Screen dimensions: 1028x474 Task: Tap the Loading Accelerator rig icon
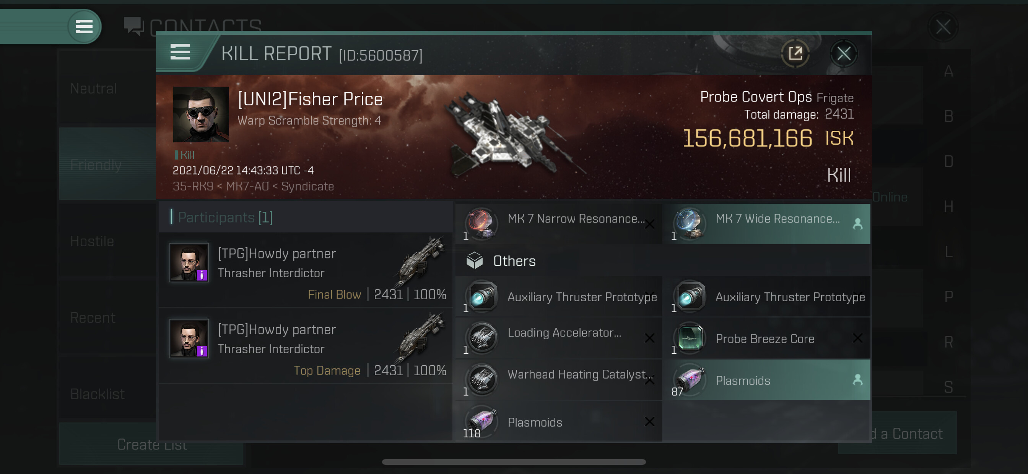point(482,338)
